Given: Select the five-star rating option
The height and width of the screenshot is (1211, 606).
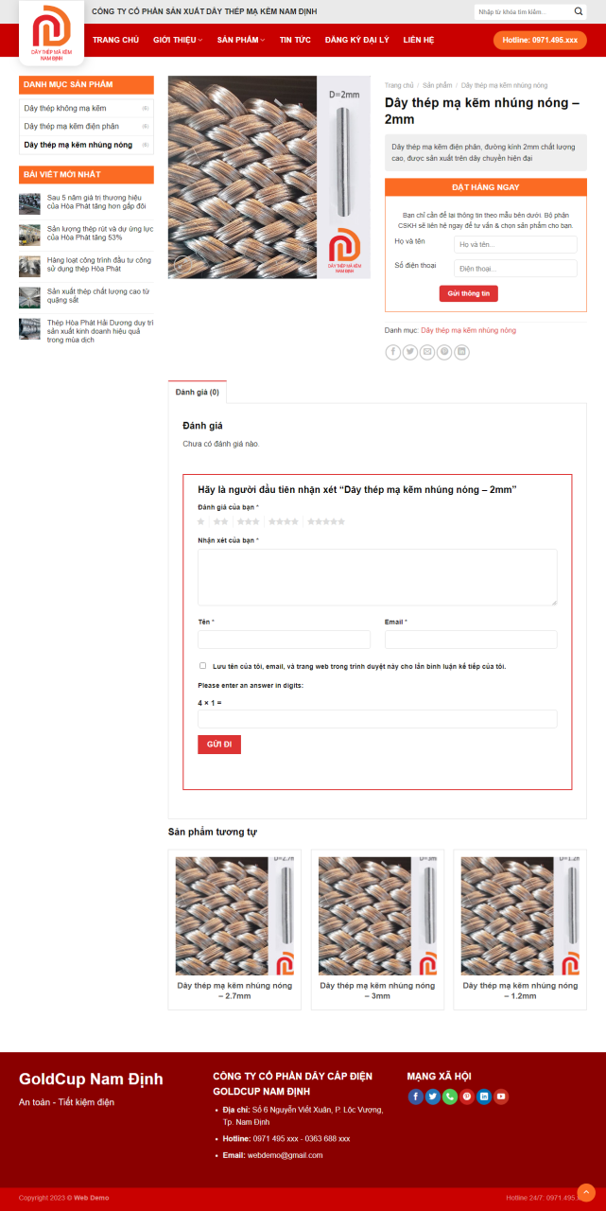Looking at the screenshot, I should 326,521.
